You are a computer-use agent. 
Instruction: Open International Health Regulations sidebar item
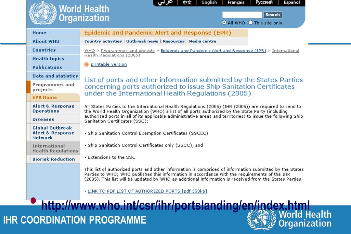point(53,148)
